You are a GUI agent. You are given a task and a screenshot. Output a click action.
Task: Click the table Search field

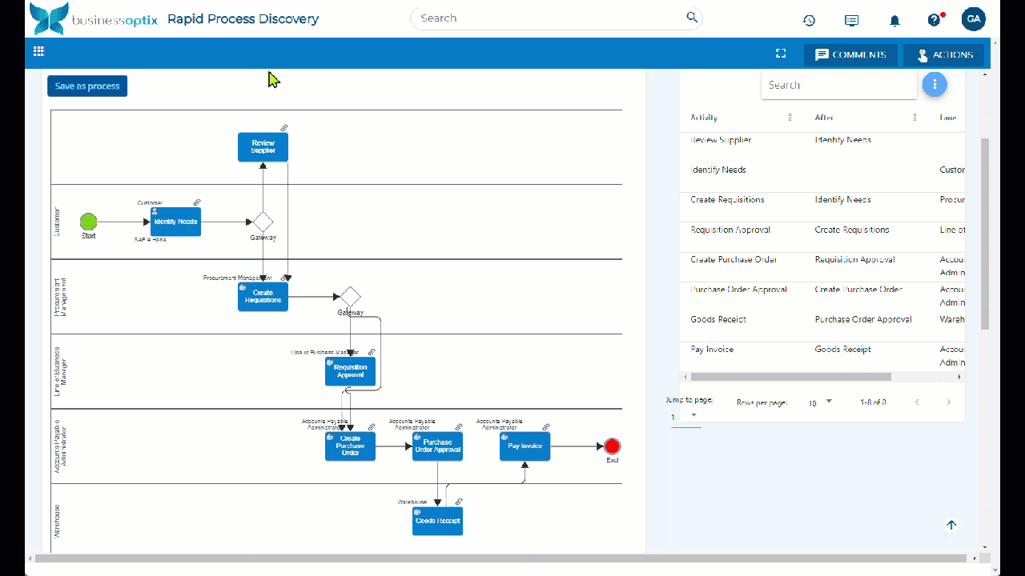tap(838, 85)
